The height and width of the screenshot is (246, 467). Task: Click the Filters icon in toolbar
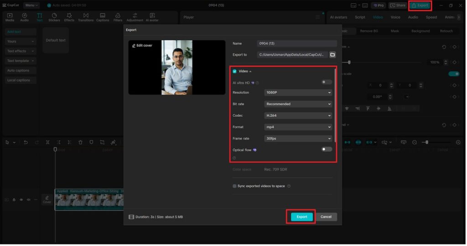tap(118, 17)
